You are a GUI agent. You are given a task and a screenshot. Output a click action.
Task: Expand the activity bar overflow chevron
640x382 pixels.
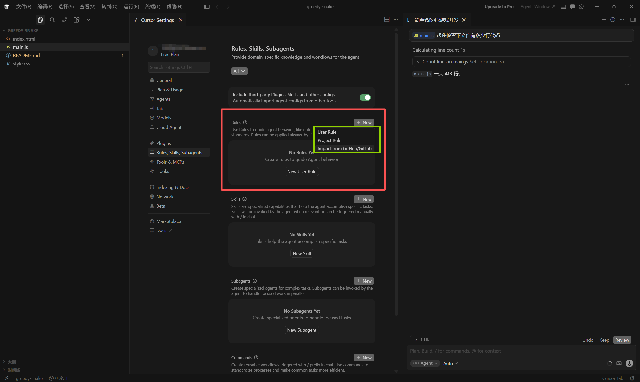(89, 20)
